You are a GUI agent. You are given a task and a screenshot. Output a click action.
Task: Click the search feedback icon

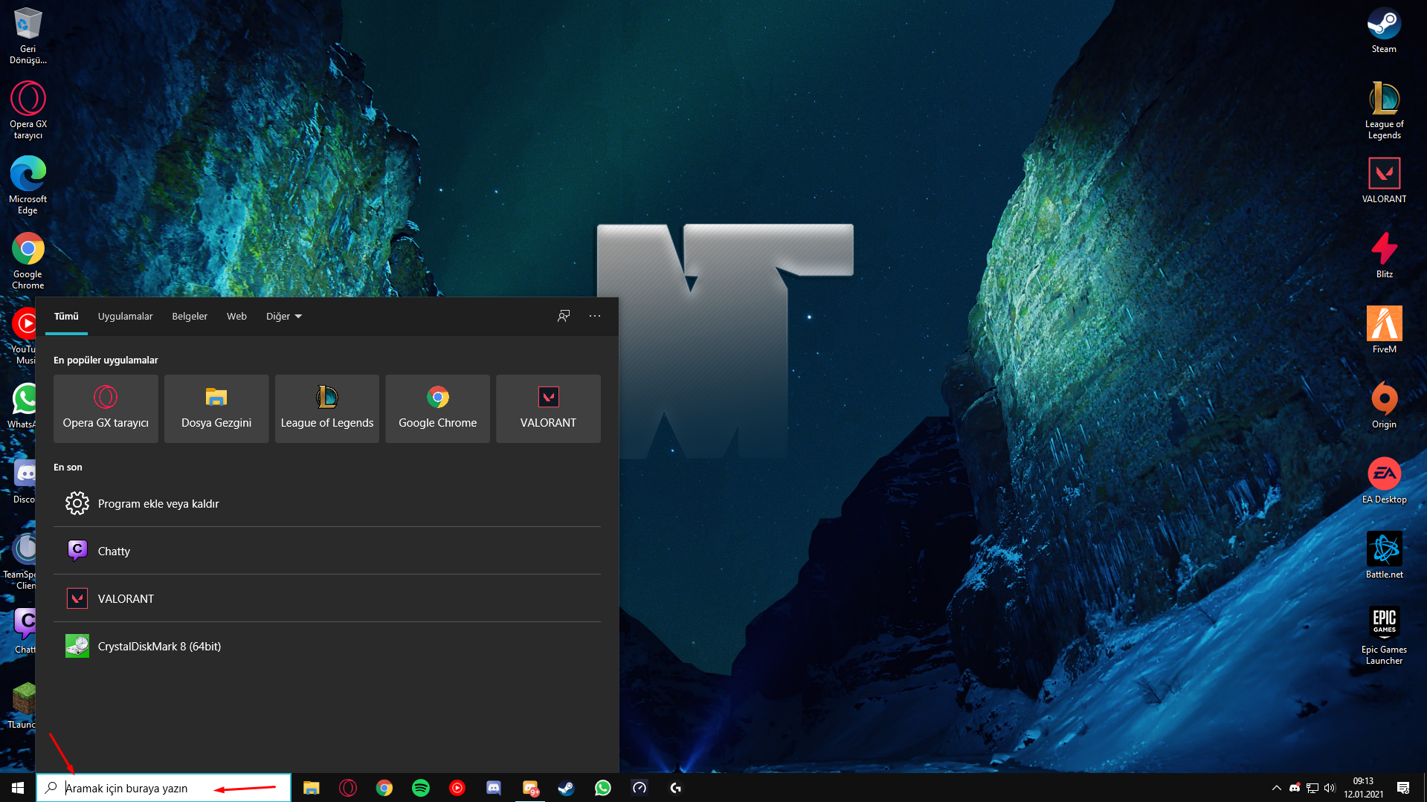pyautogui.click(x=564, y=316)
